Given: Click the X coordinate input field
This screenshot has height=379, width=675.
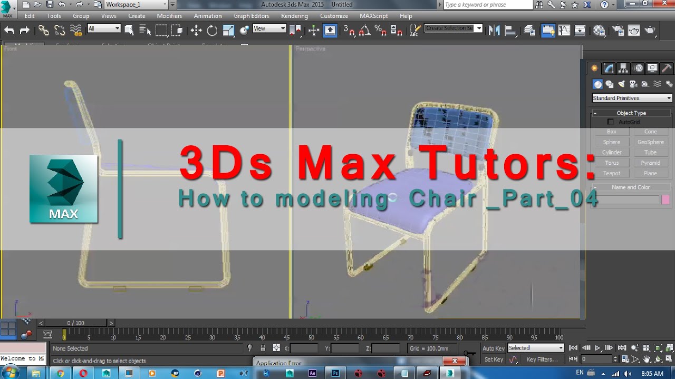Looking at the screenshot, I should pos(305,348).
